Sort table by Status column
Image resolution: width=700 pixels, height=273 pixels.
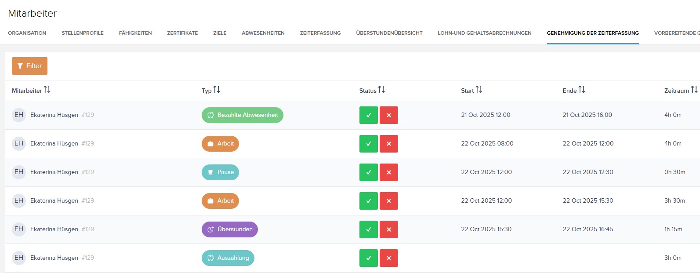pos(381,90)
